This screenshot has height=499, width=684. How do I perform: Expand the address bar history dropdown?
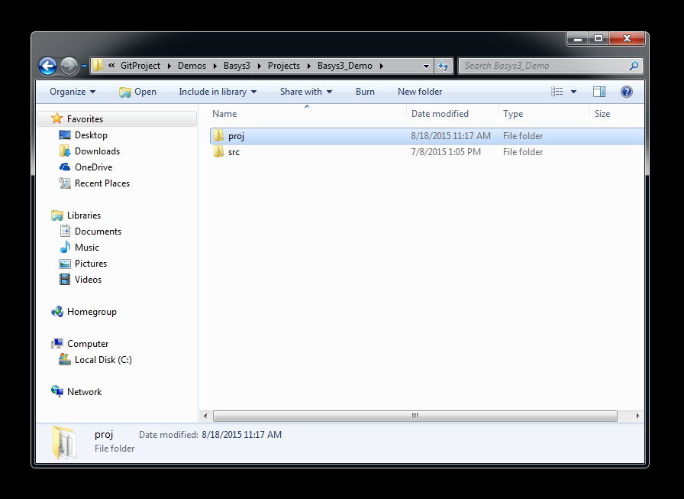[426, 66]
